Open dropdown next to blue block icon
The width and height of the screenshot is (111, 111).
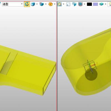pyautogui.click(x=46, y=4)
